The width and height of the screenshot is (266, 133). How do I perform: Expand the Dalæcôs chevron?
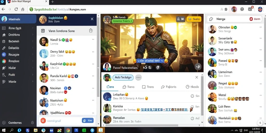32,48
